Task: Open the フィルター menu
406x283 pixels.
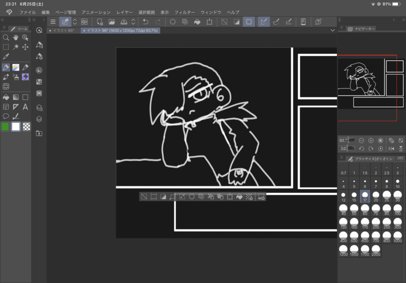Action: [x=184, y=12]
